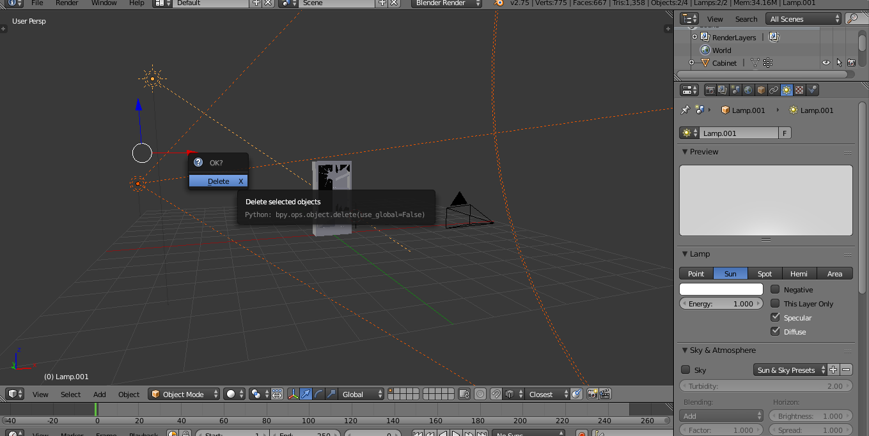
Task: Switch lamp type to Spot
Action: click(765, 273)
